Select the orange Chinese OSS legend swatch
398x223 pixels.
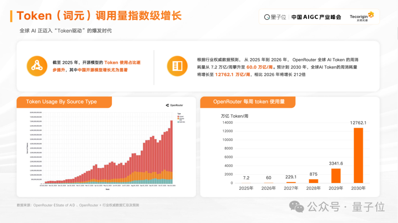point(178,118)
